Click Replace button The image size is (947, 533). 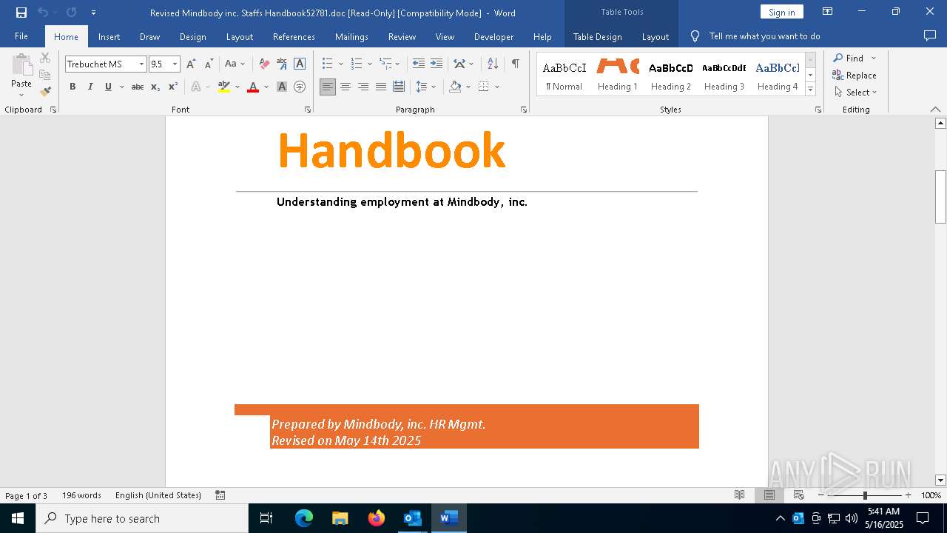tap(855, 75)
